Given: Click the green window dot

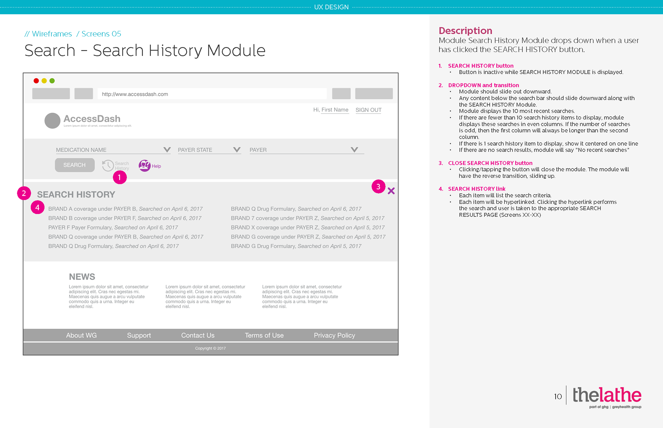Looking at the screenshot, I should pos(52,81).
